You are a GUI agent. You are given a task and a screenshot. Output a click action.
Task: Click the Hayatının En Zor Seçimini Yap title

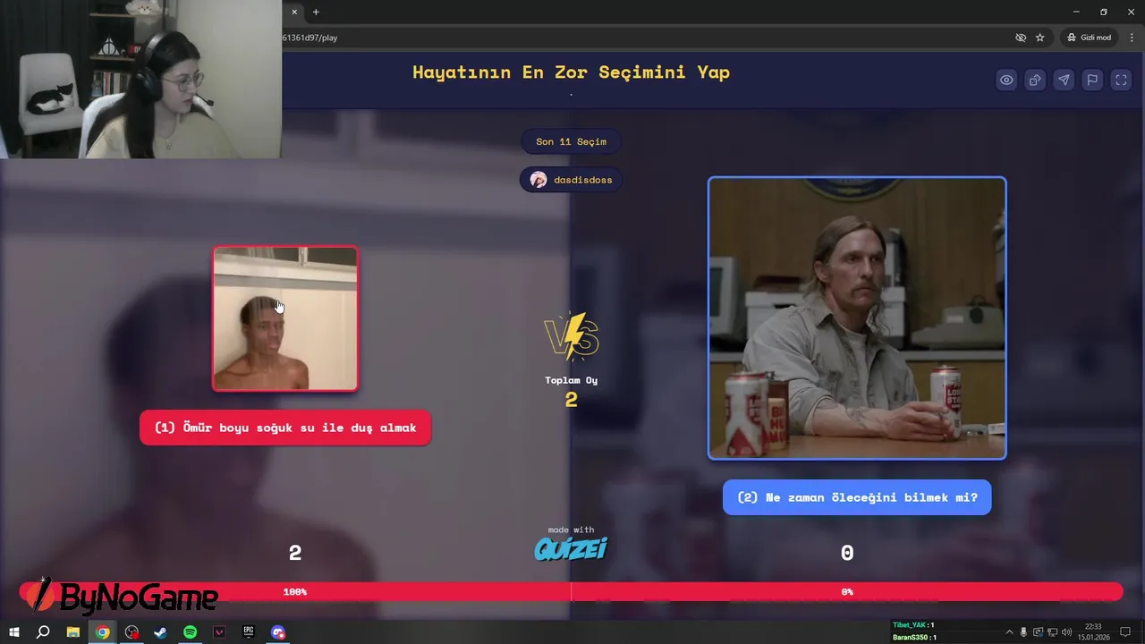tap(571, 72)
